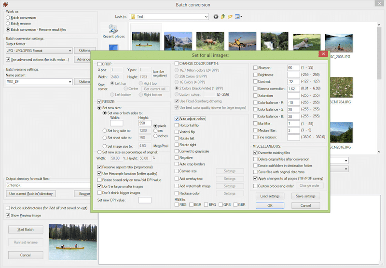Enable the Sharpen checkbox
The height and width of the screenshot is (268, 386).
point(255,68)
